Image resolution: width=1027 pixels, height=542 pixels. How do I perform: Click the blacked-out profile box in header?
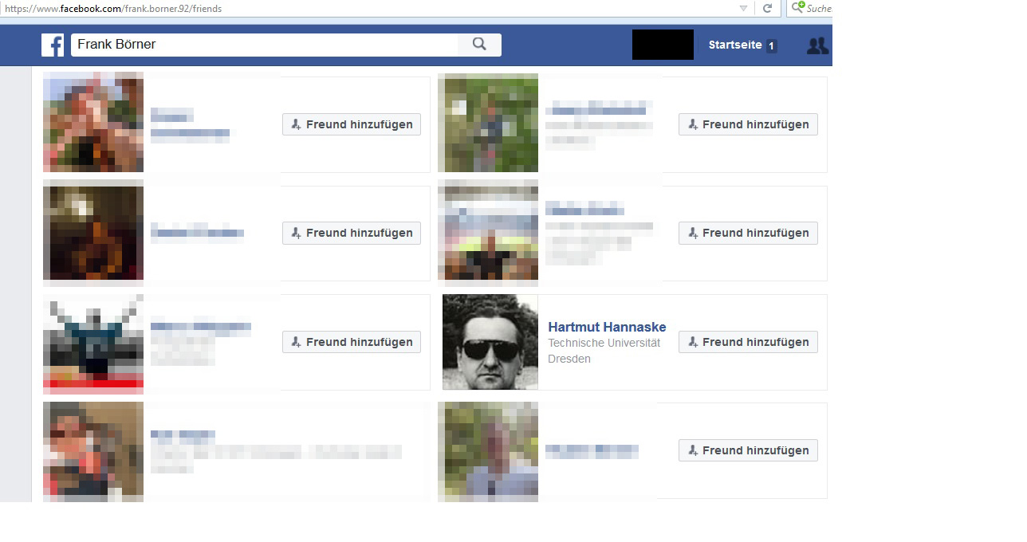click(x=662, y=45)
